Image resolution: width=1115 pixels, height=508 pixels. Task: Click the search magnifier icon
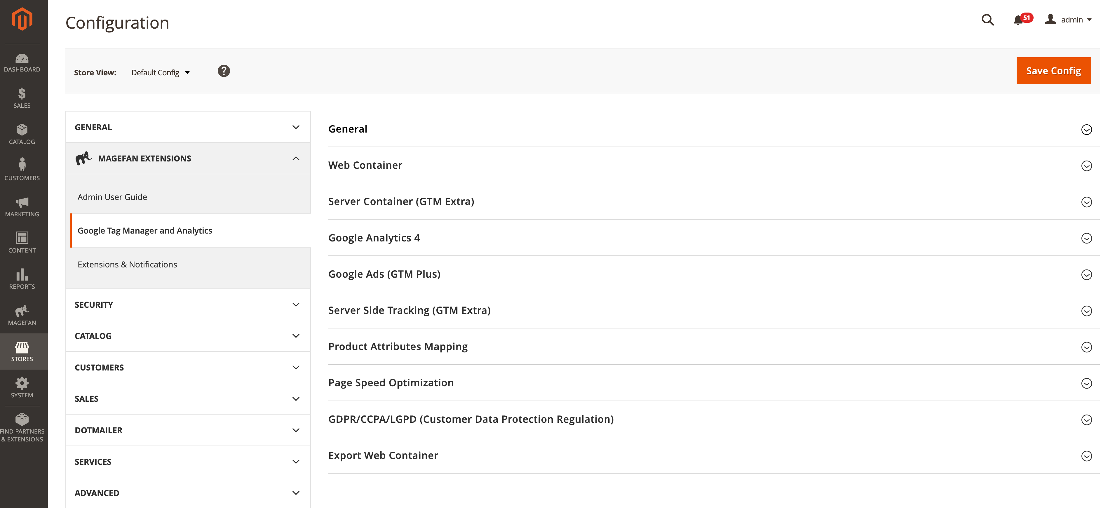[x=987, y=20]
